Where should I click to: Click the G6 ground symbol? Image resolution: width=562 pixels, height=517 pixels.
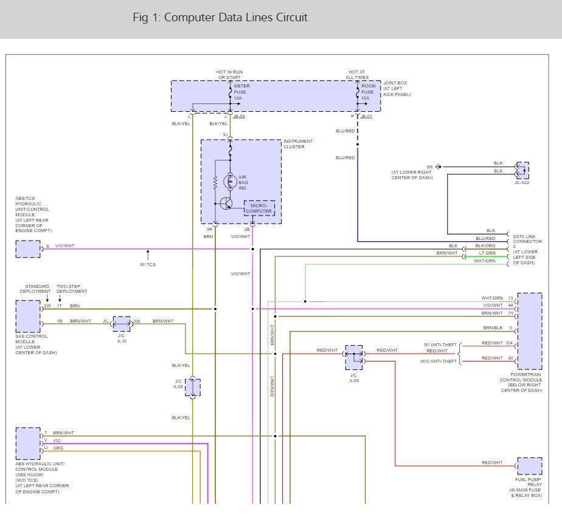click(x=438, y=166)
